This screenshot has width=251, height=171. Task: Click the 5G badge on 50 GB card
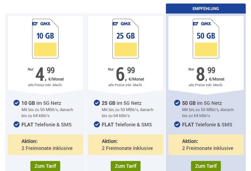click(x=196, y=24)
